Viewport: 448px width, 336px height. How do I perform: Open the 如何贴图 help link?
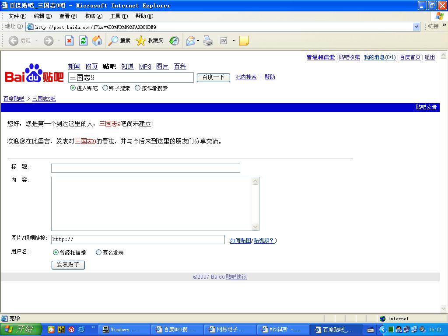[x=240, y=240]
